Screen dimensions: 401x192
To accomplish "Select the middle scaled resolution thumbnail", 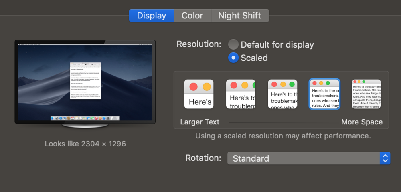I will (283, 94).
